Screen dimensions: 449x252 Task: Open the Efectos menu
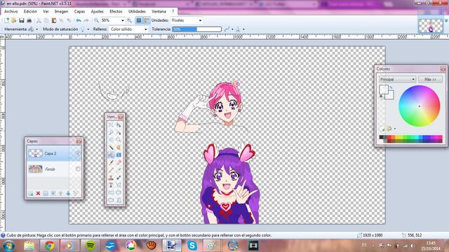(116, 11)
